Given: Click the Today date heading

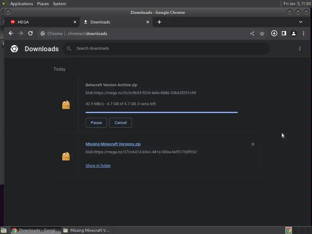Looking at the screenshot, I should pos(59,69).
